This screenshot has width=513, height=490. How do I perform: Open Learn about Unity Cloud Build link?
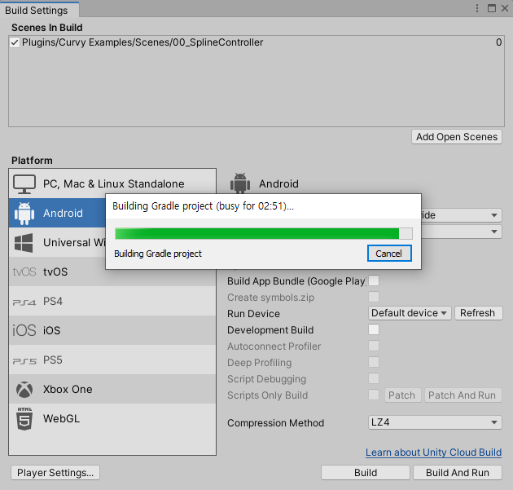tap(433, 452)
